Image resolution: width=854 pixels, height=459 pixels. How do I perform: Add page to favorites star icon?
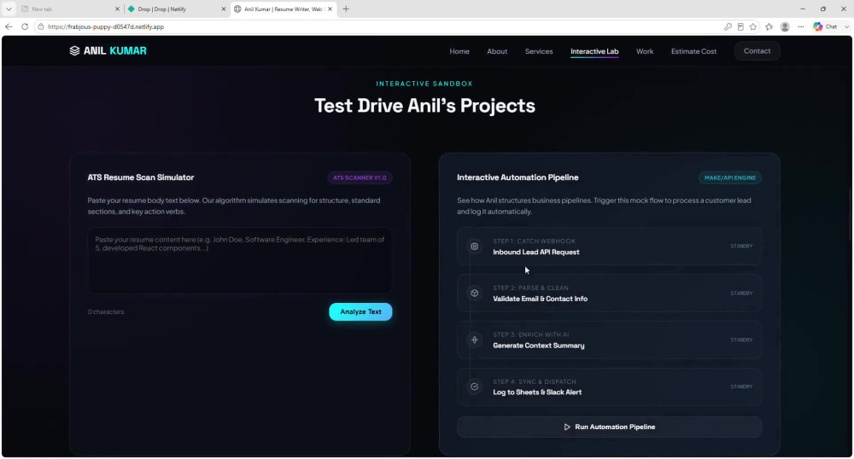[x=753, y=26]
